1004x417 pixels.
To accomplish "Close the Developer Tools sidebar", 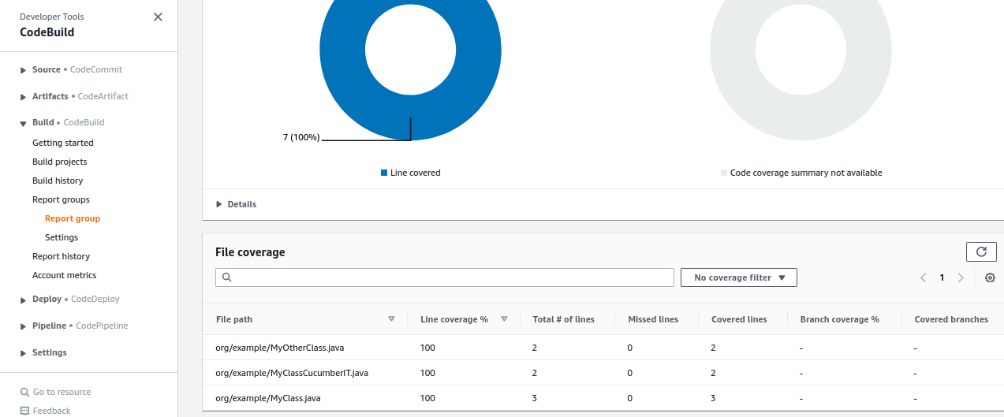I will (158, 17).
